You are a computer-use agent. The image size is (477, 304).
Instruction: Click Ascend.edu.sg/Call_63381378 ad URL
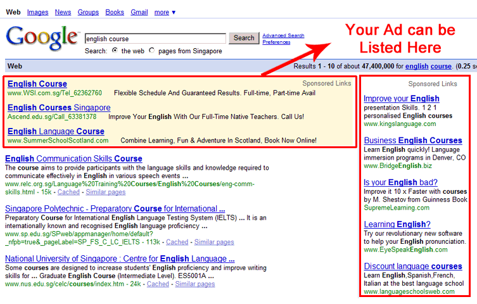(52, 117)
